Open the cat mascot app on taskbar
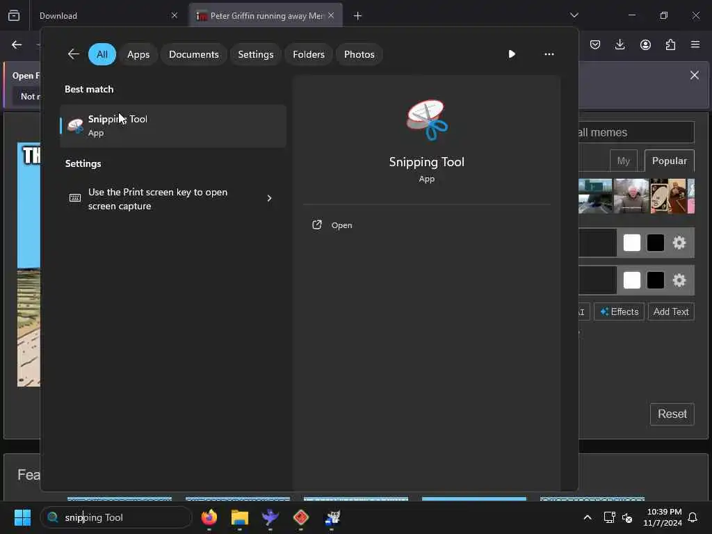712x534 pixels. (332, 517)
